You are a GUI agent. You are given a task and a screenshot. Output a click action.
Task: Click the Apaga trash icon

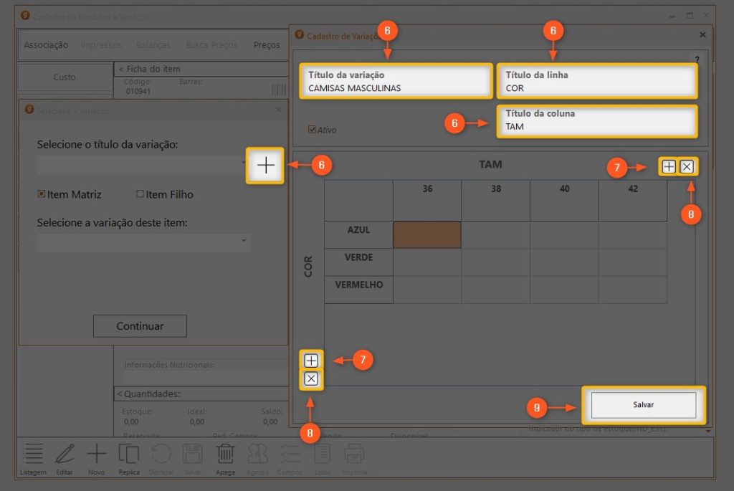pos(225,458)
